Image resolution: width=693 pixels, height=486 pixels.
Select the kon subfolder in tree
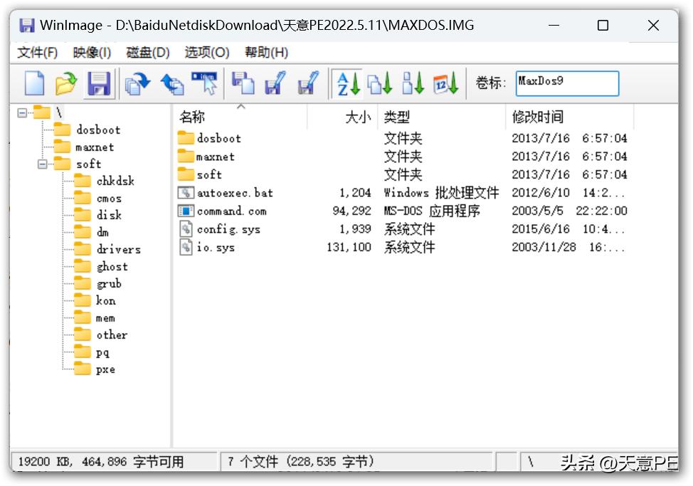[x=106, y=300]
